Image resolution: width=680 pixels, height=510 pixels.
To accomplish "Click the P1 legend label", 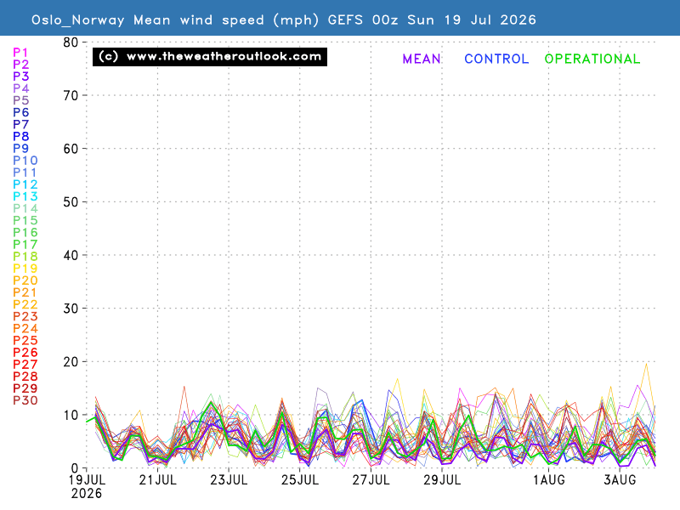I will pyautogui.click(x=20, y=53).
